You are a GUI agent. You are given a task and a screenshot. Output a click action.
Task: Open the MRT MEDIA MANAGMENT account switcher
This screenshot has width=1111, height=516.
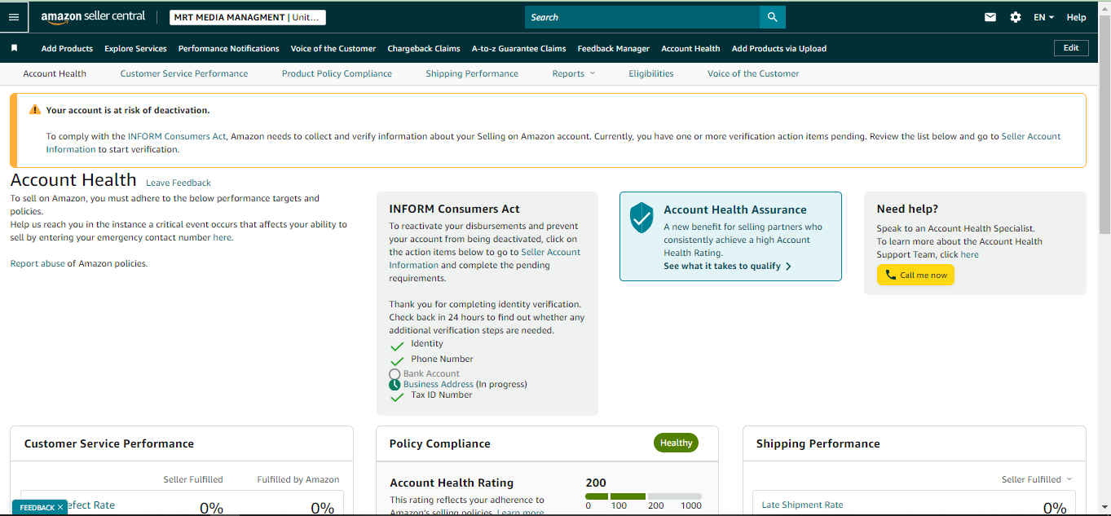(248, 17)
